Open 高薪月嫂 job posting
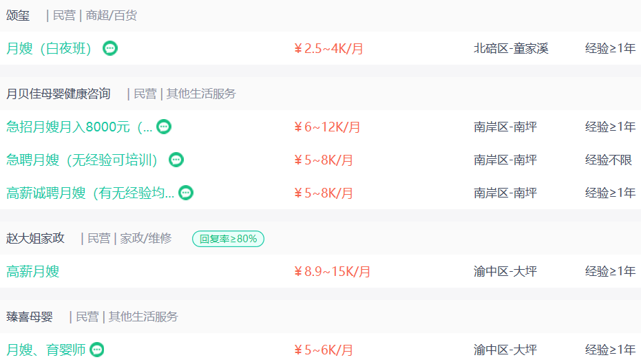641x362 pixels. click(x=33, y=271)
